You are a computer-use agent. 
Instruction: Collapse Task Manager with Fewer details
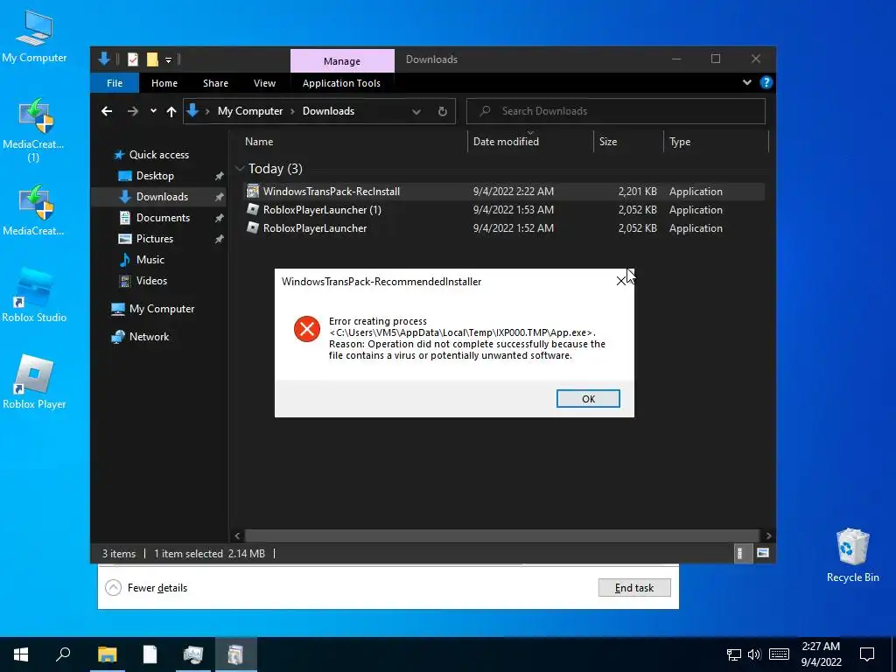click(x=146, y=588)
